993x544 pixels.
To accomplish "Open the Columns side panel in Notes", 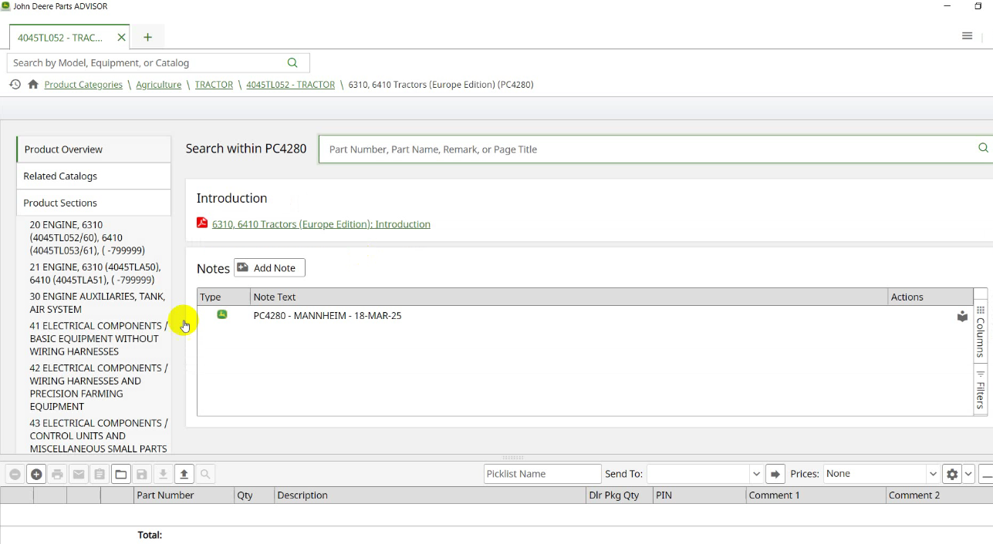I will click(x=981, y=331).
